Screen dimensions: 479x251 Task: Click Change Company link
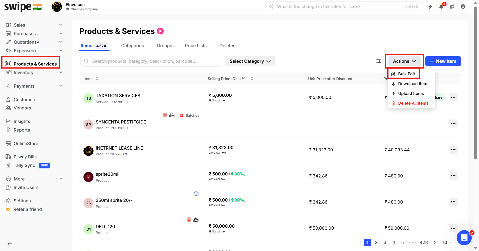[84, 9]
